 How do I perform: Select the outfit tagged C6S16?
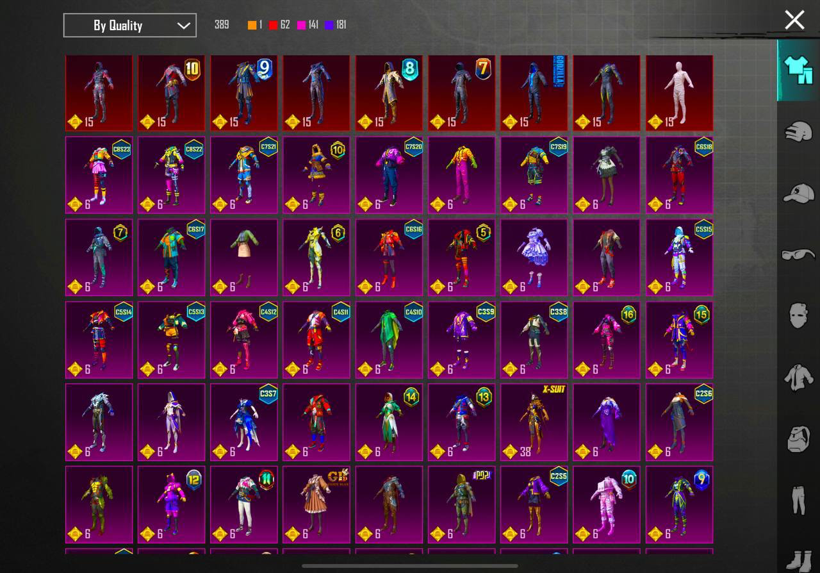coord(389,258)
